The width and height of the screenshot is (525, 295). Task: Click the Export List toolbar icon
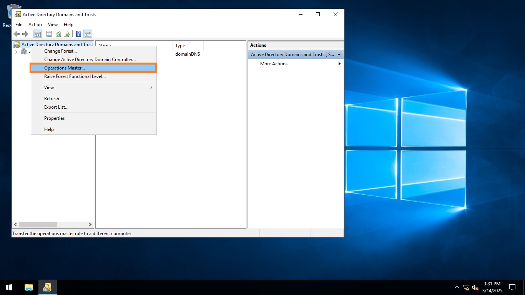coord(67,34)
